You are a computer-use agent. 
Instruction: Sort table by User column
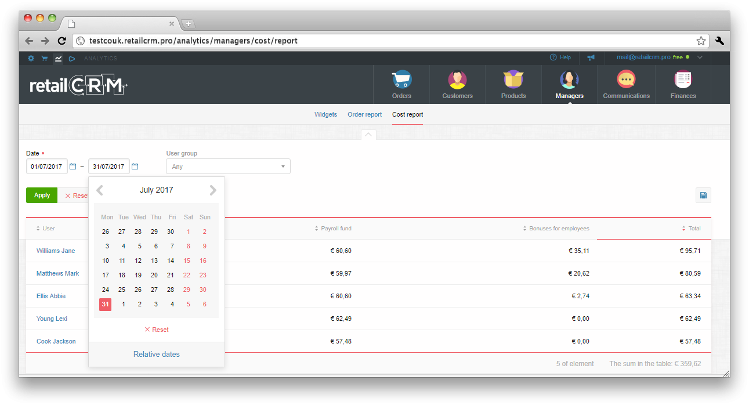point(46,229)
